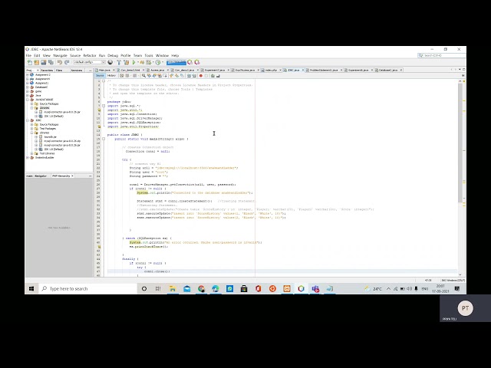This screenshot has height=368, width=491.
Task: Collapse the JDBC project node
Action: [28, 120]
